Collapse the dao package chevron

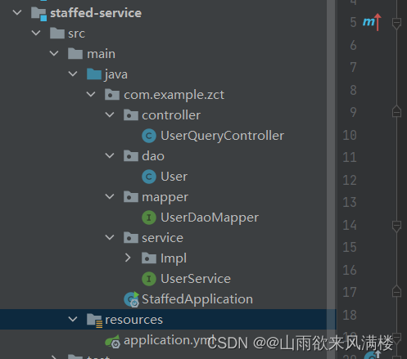point(110,155)
